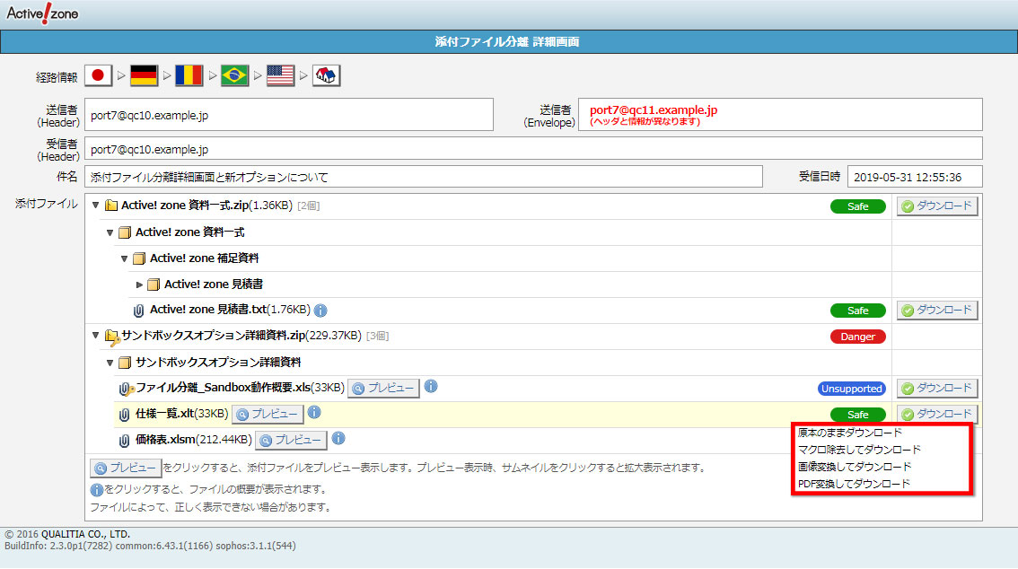1018x569 pixels.
Task: Collapse サンドボックスオプション詳細資料.zip archive
Action: (x=96, y=336)
